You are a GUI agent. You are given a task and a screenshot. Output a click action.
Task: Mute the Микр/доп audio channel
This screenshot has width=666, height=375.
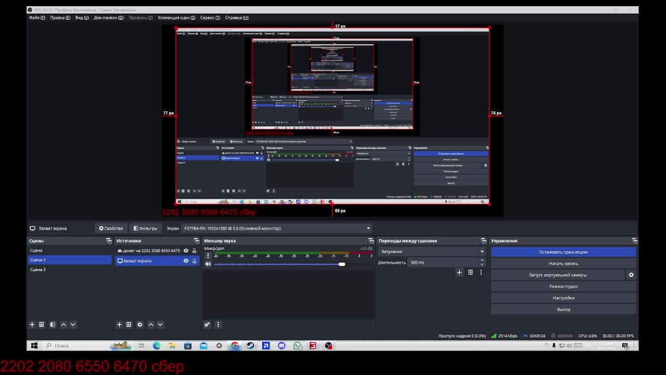click(x=208, y=264)
